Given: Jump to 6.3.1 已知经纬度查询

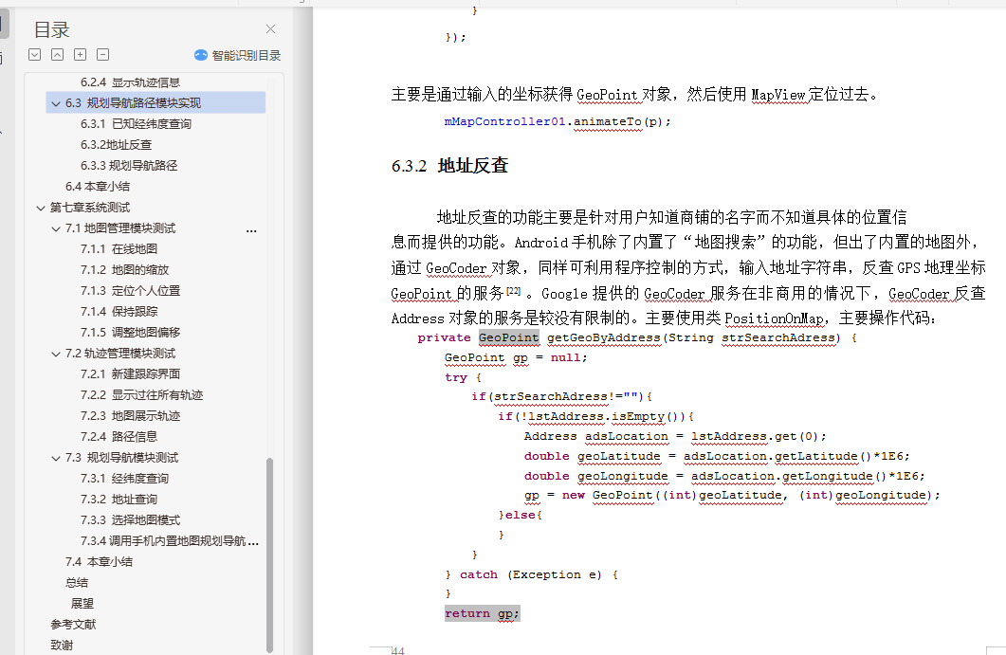Looking at the screenshot, I should tap(136, 124).
